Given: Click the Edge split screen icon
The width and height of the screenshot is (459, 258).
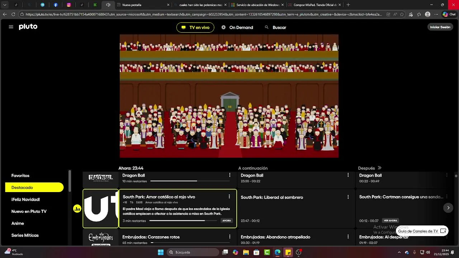Looking at the screenshot, I should tap(389, 14).
